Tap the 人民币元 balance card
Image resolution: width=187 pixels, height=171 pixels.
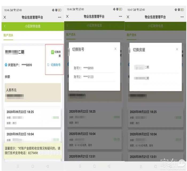coord(33,92)
